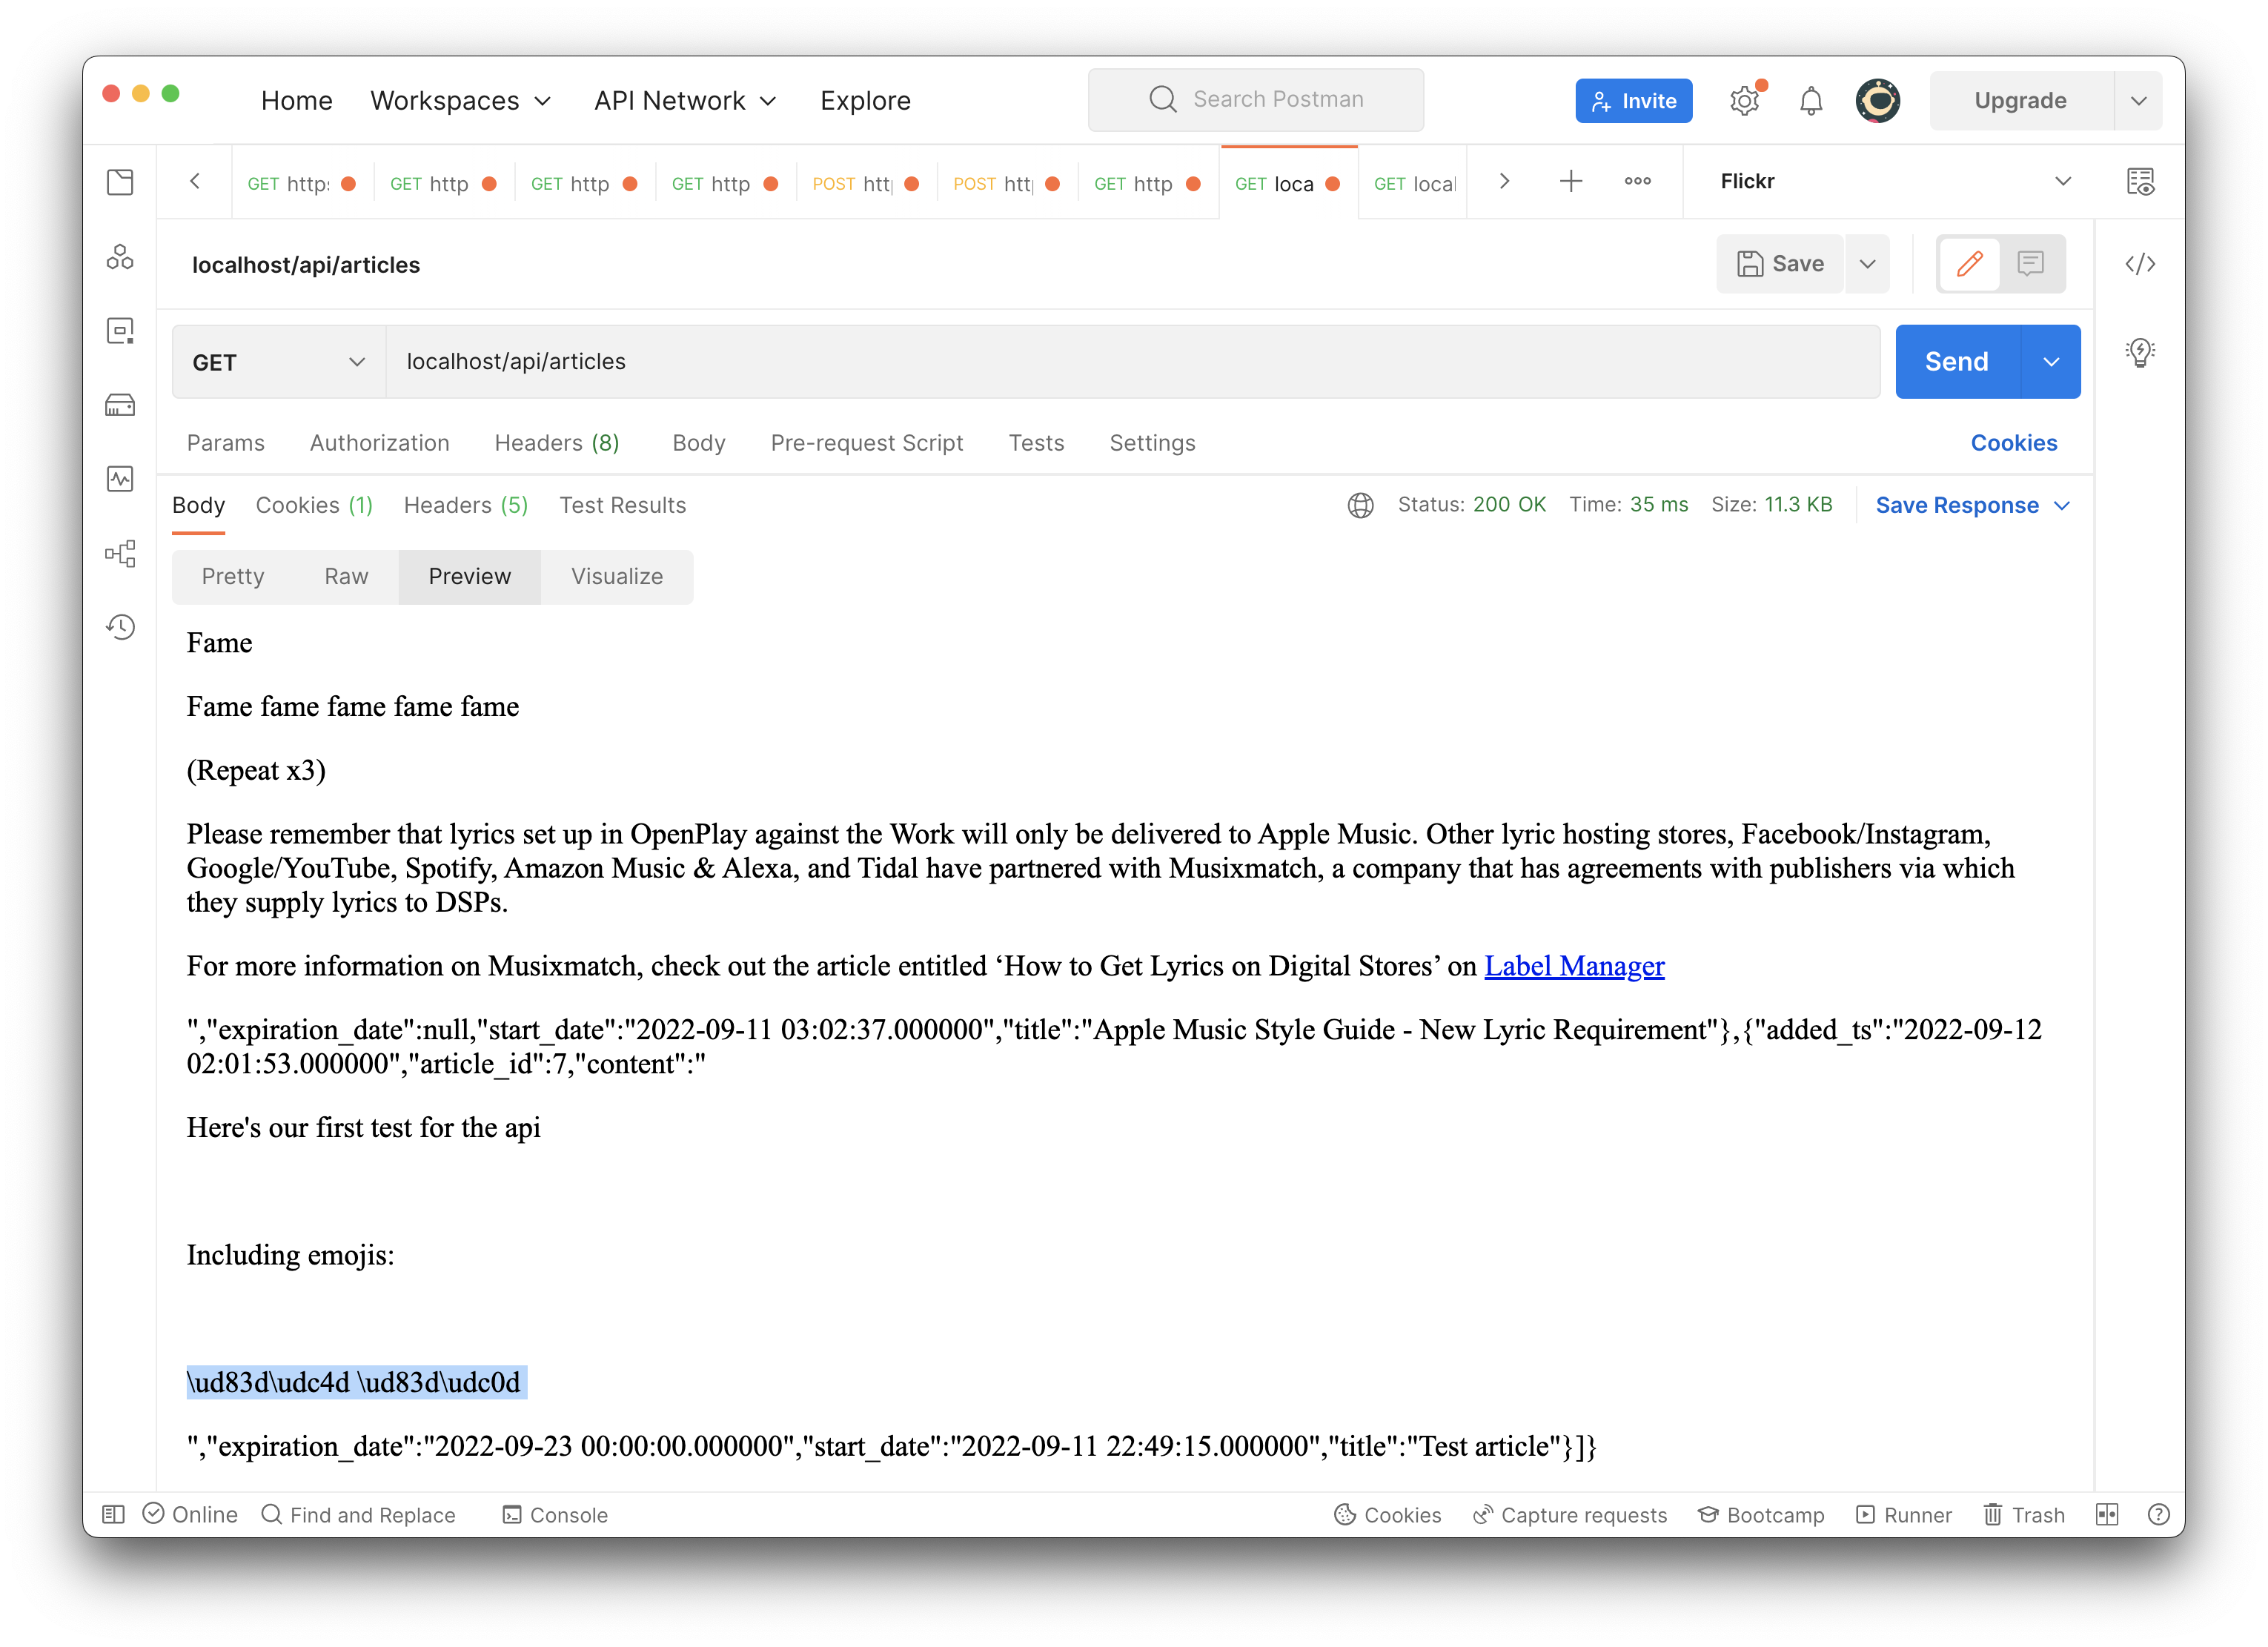Viewport: 2268px width, 1647px height.
Task: Open the settings gear icon
Action: 1745,101
